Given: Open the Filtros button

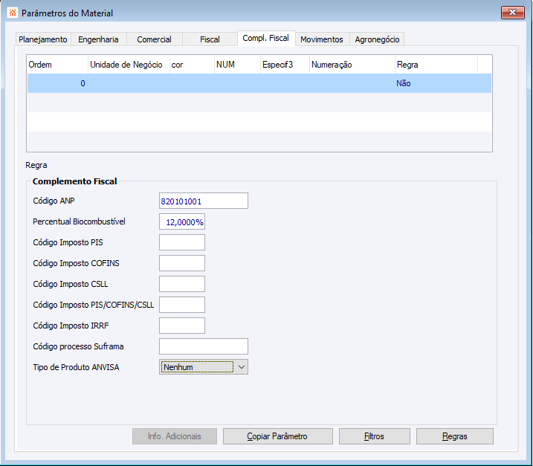Looking at the screenshot, I should (374, 436).
